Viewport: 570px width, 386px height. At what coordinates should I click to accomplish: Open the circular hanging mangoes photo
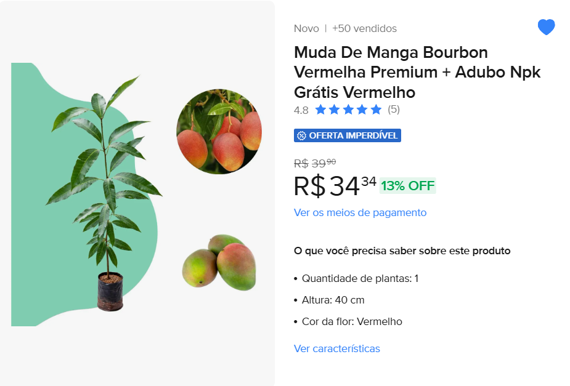(x=219, y=131)
